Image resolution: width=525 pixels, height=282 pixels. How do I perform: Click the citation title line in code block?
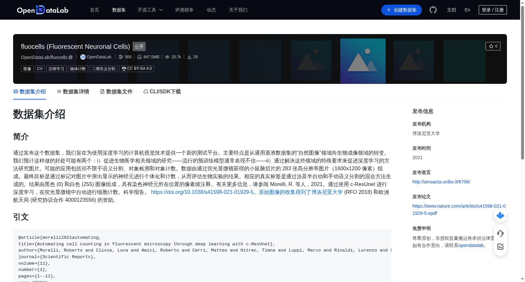pyautogui.click(x=147, y=244)
